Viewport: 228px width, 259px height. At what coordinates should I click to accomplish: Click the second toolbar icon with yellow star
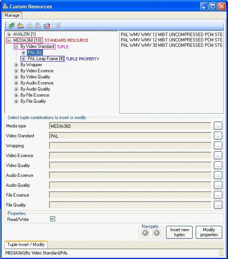(20, 26)
